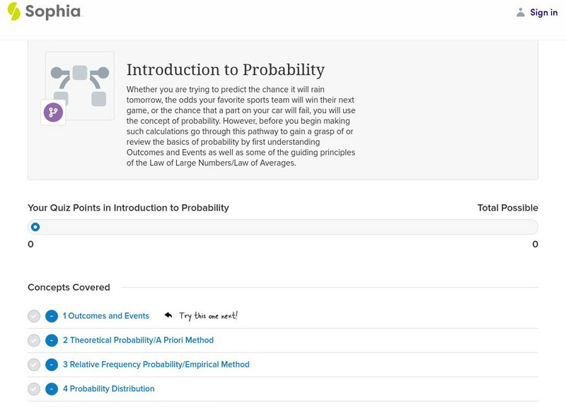Screen dimensions: 566x407
Task: Collapse the Outcomes and Events blue minus button
Action: [52, 317]
